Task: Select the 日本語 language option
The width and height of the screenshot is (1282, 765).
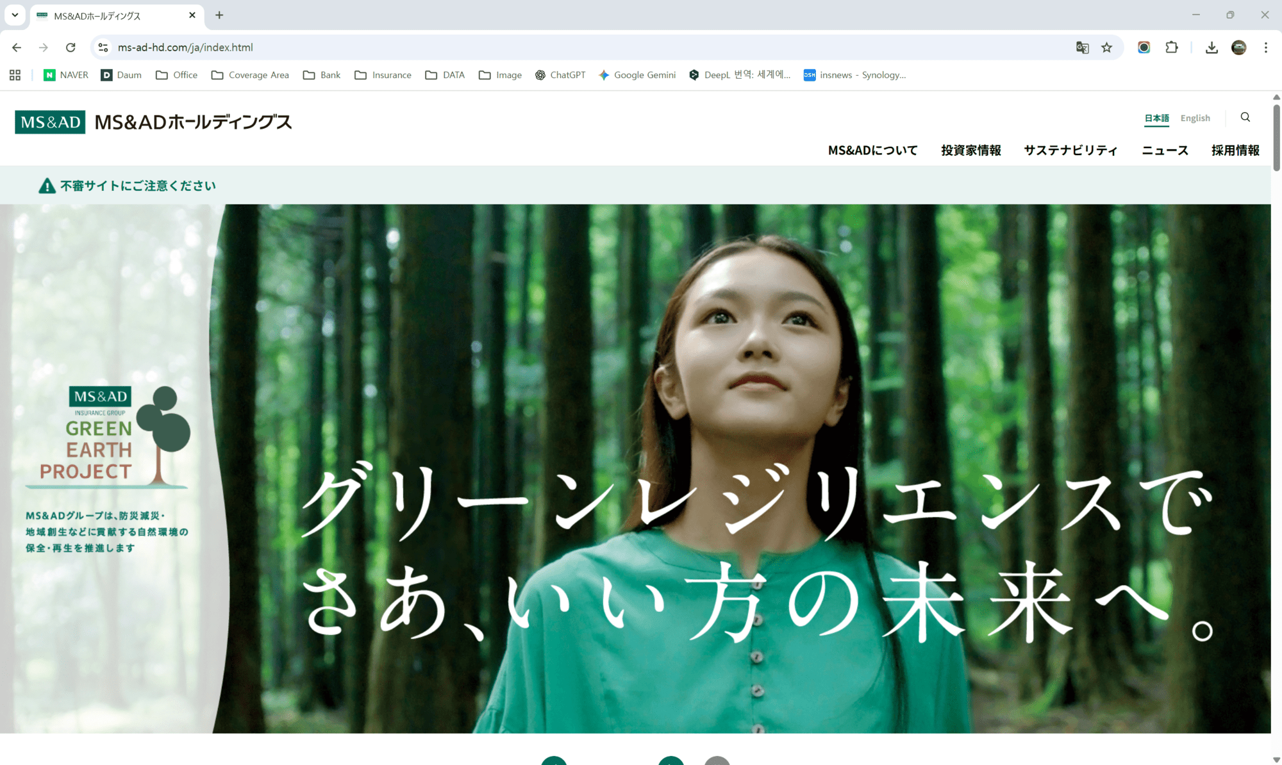Action: [x=1156, y=118]
